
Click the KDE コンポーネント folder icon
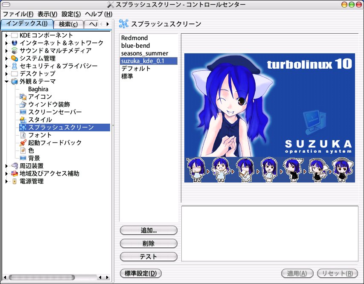[15, 35]
